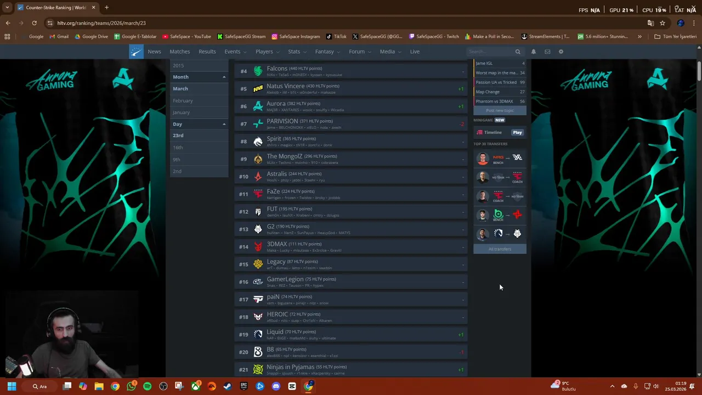
Task: Open the Forum dropdown menu
Action: click(360, 52)
